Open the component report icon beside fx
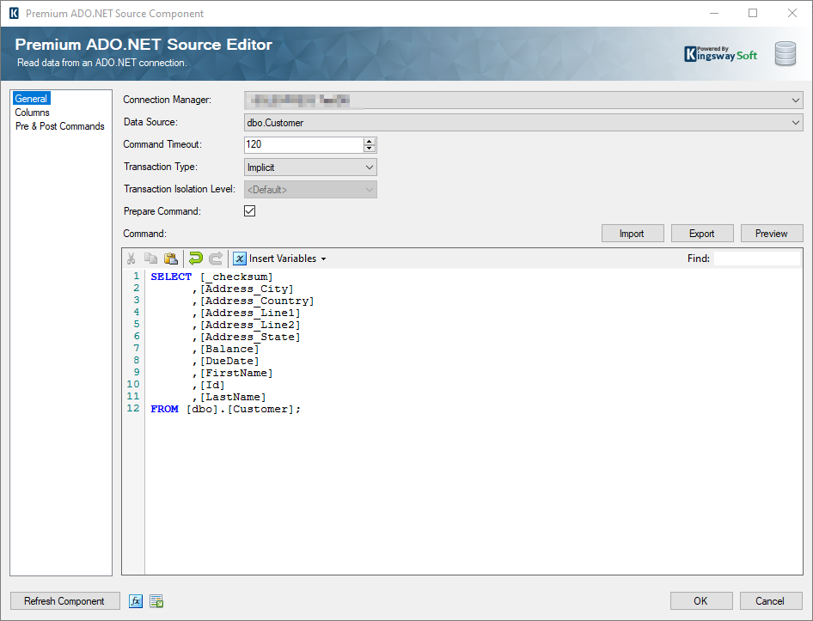Viewport: 813px width, 621px height. click(x=156, y=600)
